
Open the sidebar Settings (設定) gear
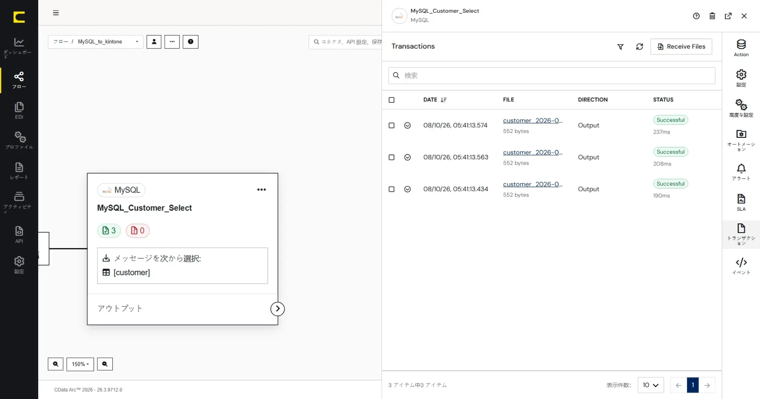point(19,265)
